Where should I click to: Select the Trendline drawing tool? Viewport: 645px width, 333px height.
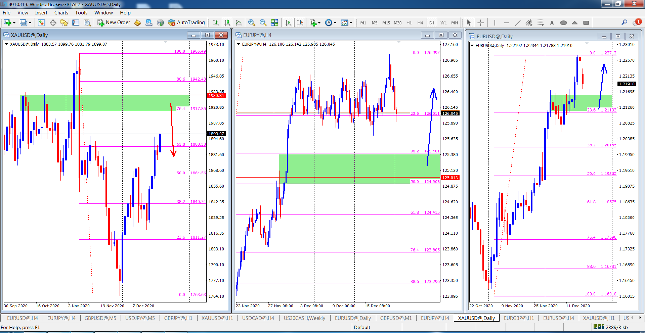pyautogui.click(x=518, y=22)
